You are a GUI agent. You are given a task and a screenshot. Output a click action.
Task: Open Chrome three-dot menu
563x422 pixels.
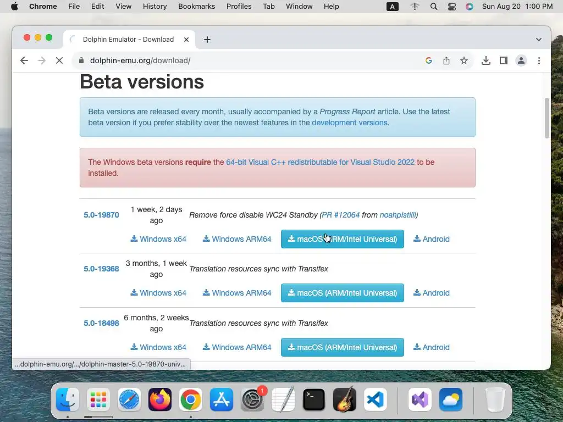(x=539, y=60)
